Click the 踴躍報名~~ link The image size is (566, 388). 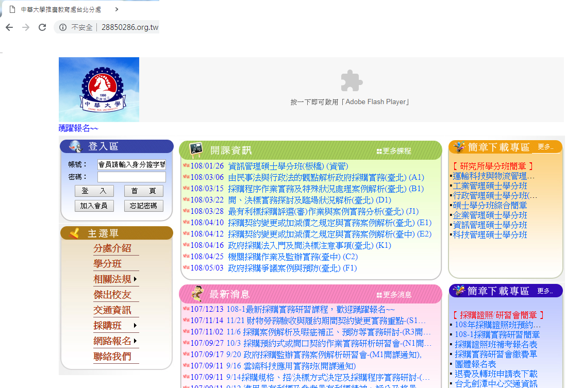pos(78,128)
